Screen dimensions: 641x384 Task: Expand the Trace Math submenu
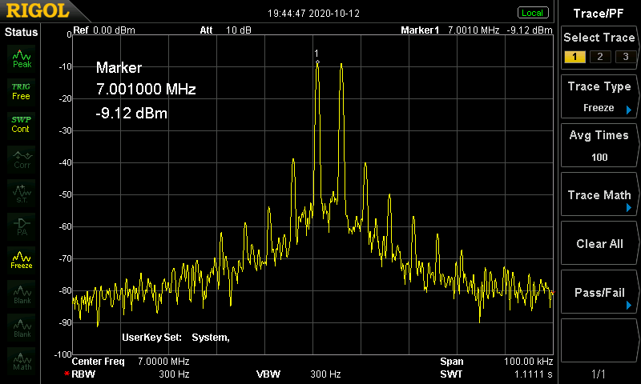pos(599,196)
